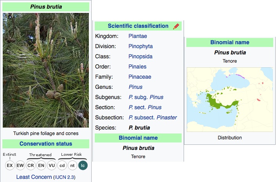Select the EW conservation status circle
276x182 pixels.
click(20, 166)
